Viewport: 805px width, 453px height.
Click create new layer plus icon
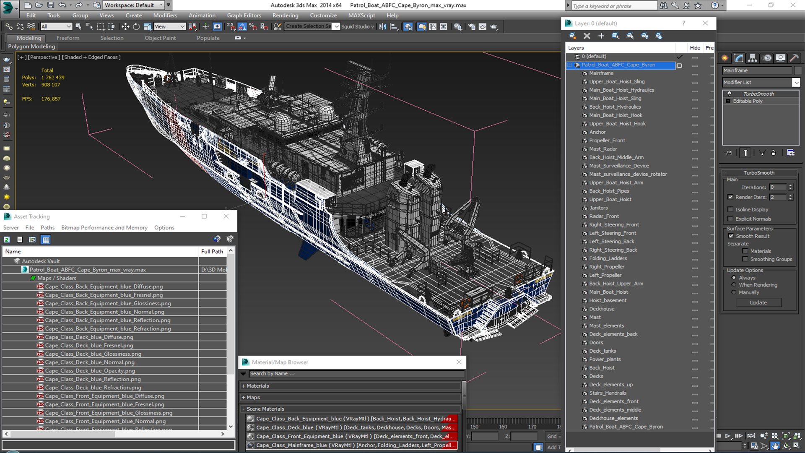click(x=601, y=36)
